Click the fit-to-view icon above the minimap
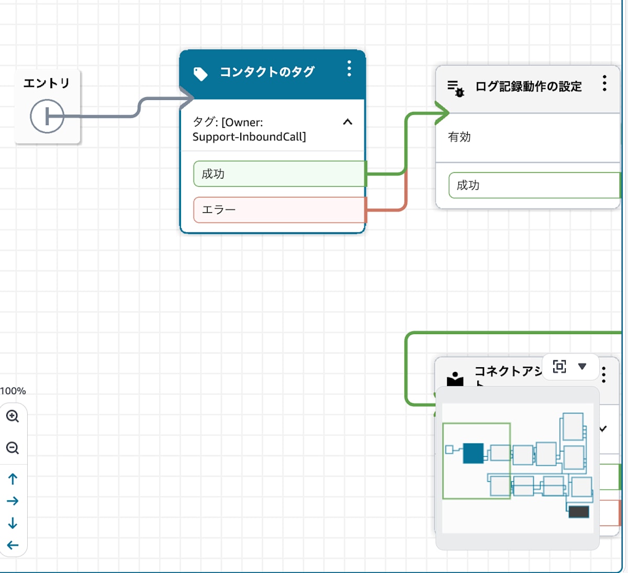 coord(559,367)
